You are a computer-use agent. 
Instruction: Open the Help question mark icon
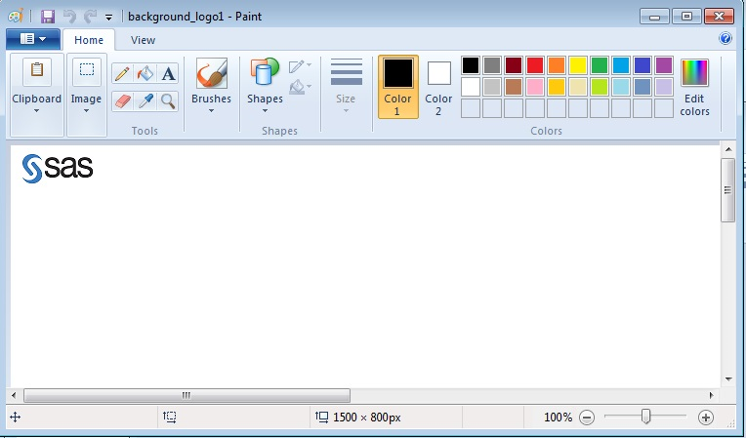point(725,39)
